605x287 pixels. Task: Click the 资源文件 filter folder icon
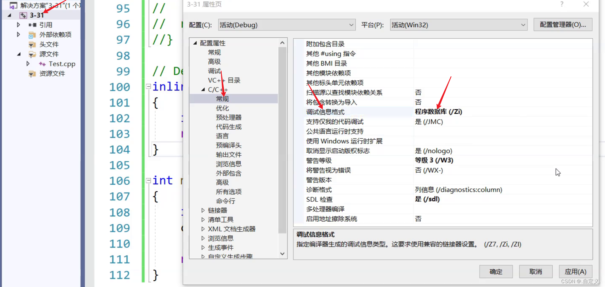[32, 74]
